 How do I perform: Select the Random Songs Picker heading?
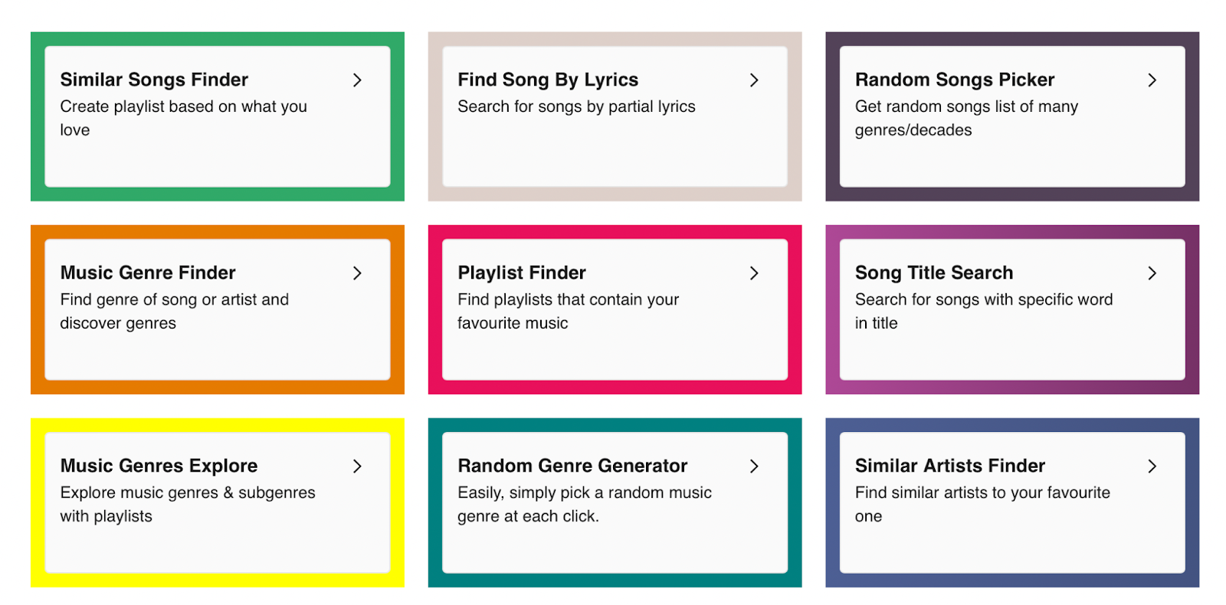pos(955,80)
